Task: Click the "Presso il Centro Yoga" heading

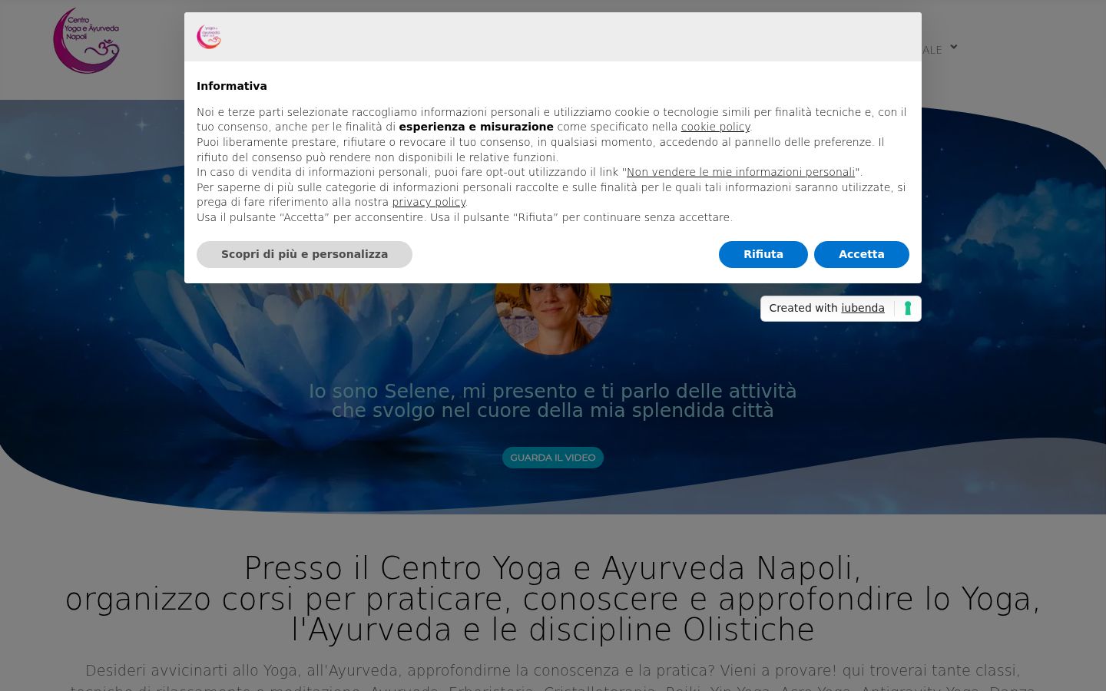Action: [553, 599]
